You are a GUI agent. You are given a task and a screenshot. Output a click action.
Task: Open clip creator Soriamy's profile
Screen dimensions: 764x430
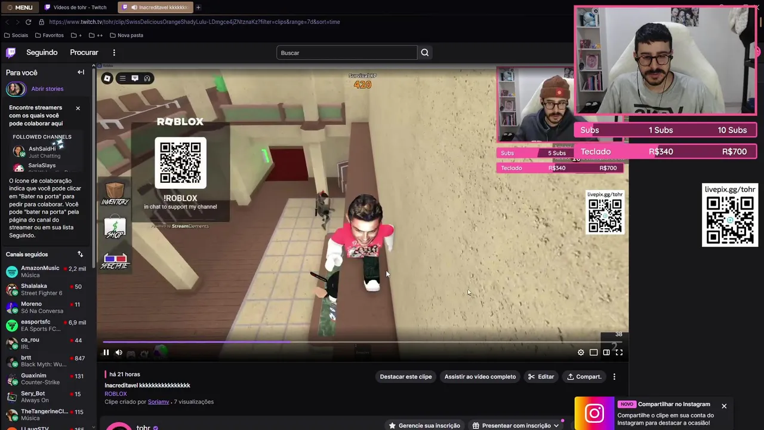(x=158, y=402)
